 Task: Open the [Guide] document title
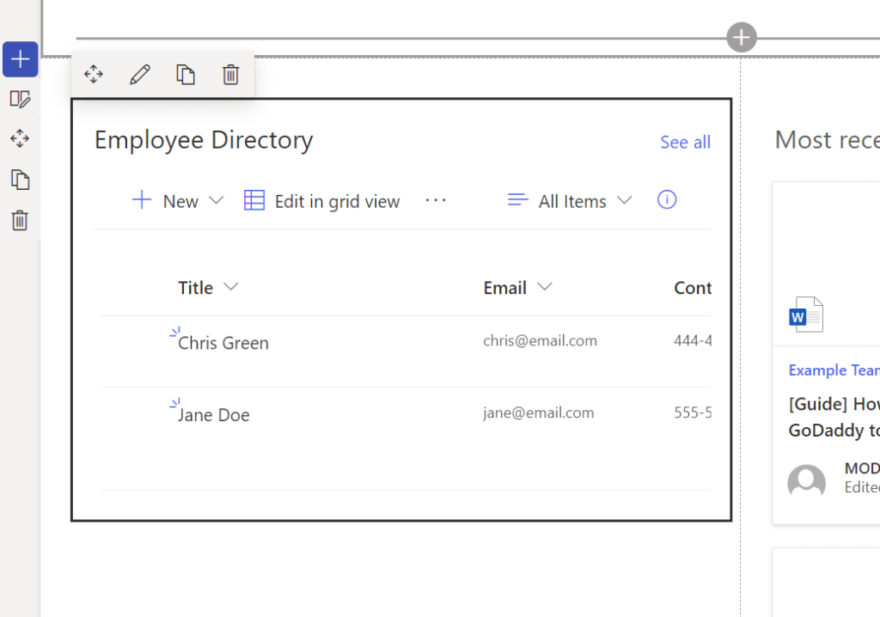click(834, 417)
